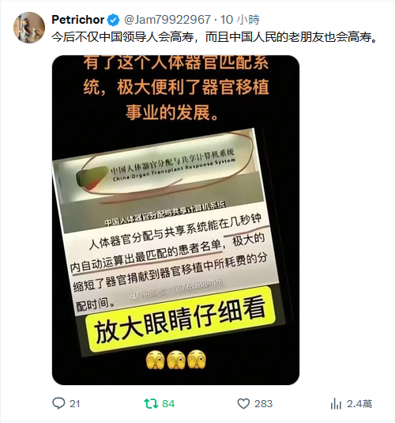Screen dimensions: 395x423
Task: Click the reply count 21
Action: pos(75,404)
